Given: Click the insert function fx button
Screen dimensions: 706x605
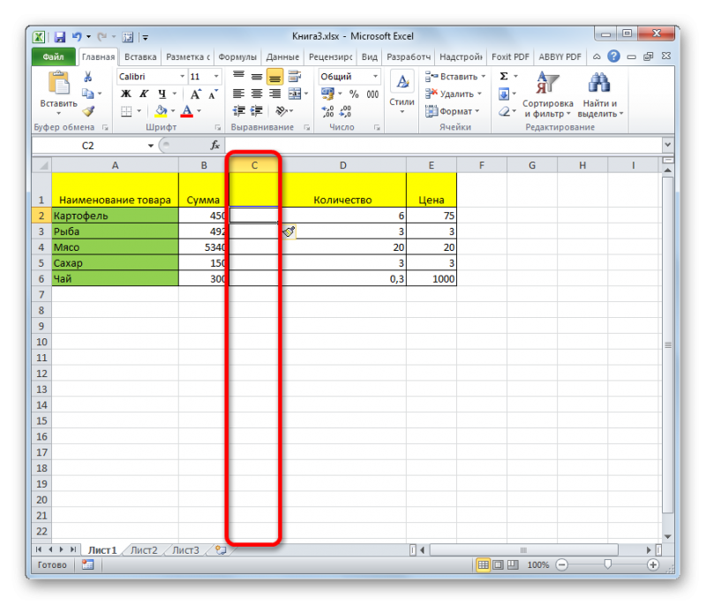Looking at the screenshot, I should [x=214, y=145].
